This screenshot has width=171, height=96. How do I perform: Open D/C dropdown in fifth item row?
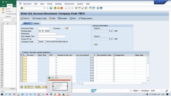click(56, 68)
